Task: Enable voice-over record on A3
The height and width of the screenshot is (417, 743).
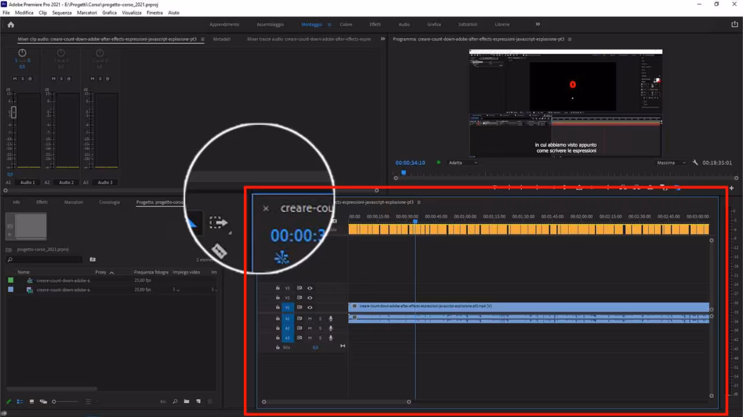Action: 331,338
